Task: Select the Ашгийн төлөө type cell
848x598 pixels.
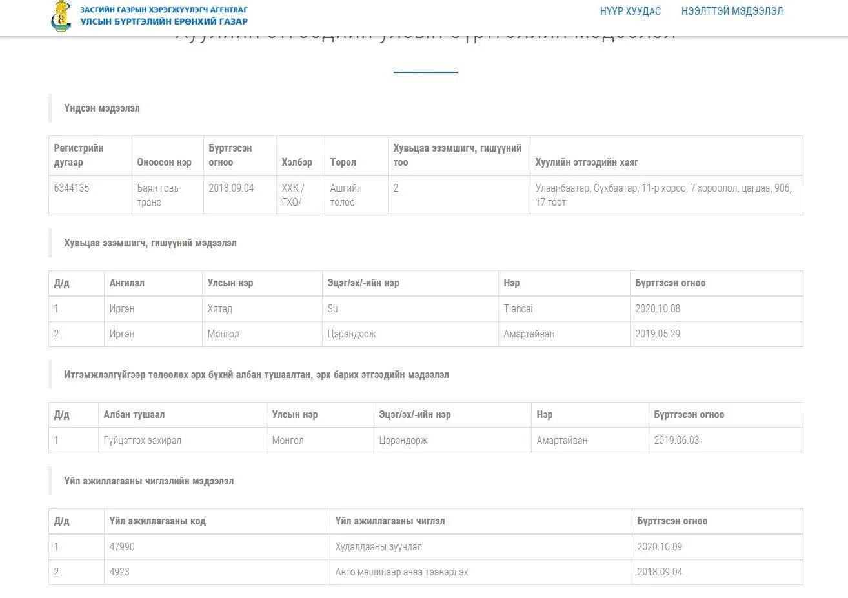Action: [x=356, y=195]
